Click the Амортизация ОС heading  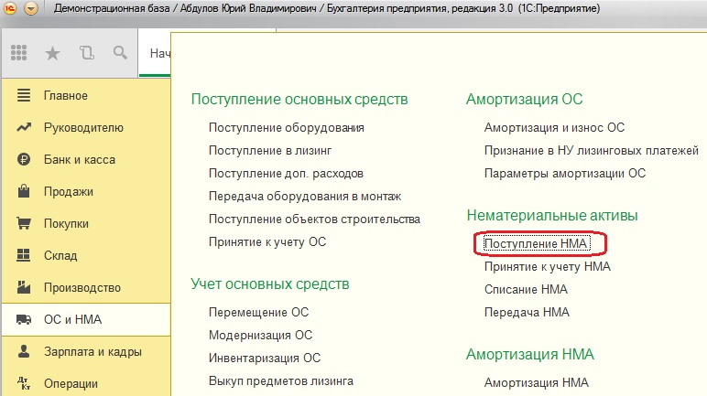[x=524, y=99]
